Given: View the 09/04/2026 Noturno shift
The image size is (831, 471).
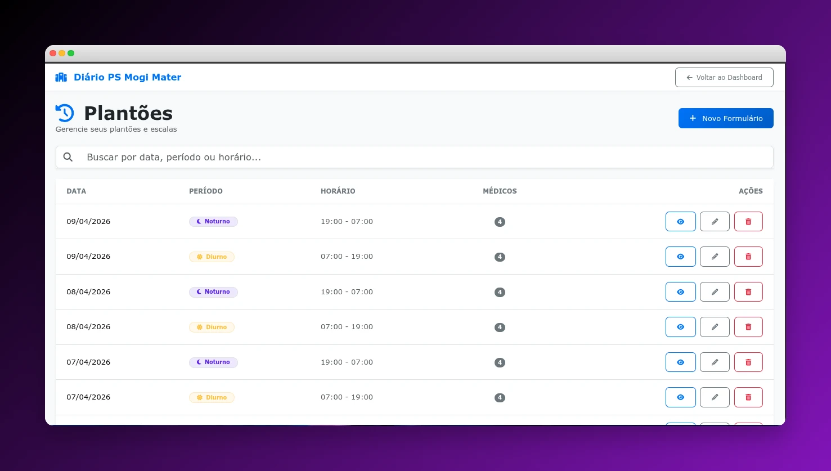Looking at the screenshot, I should (680, 222).
